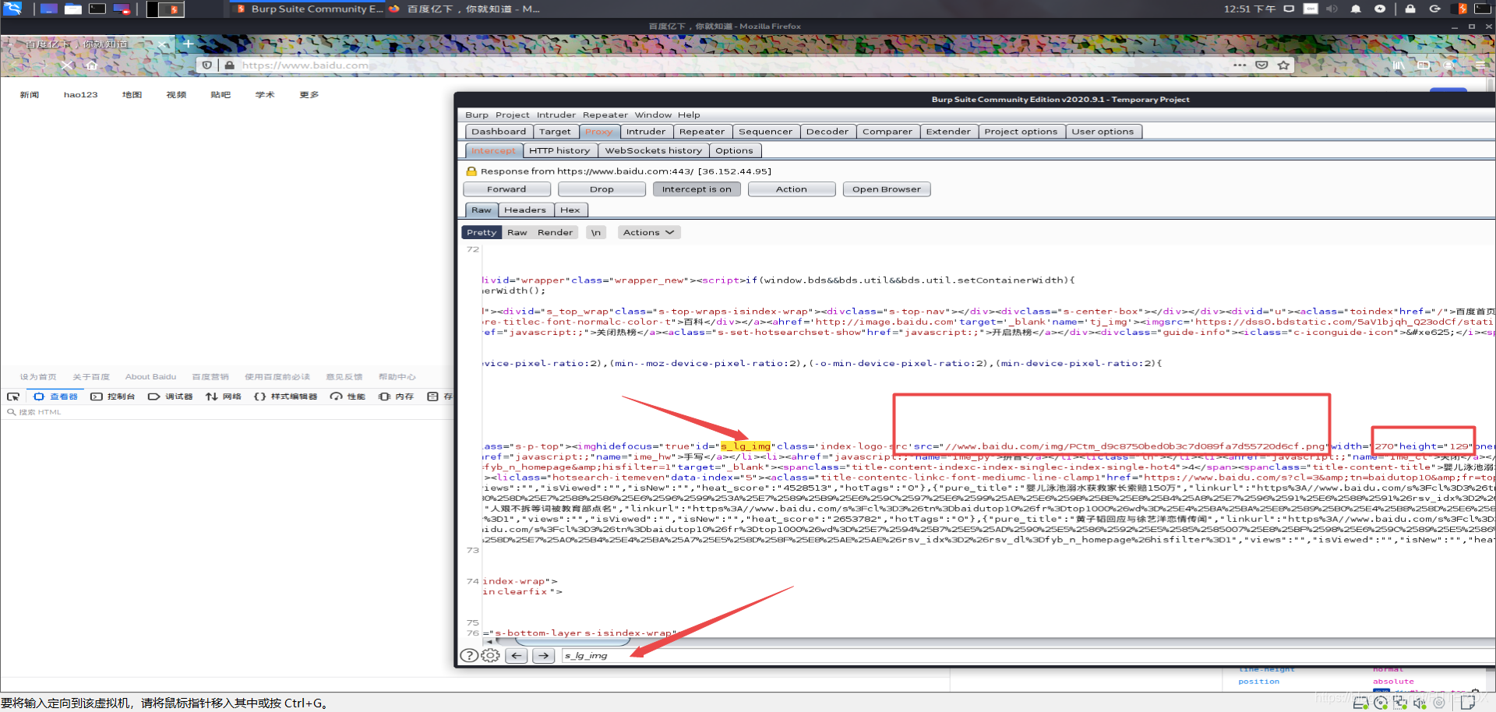The image size is (1496, 712).
Task: Open Burp search settings gear icon
Action: click(490, 656)
